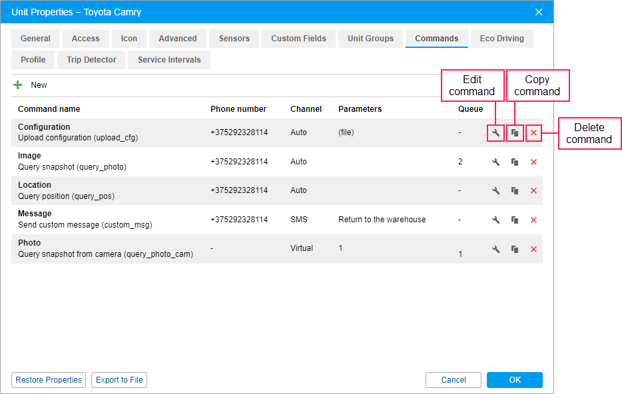Copy the Image command

[x=515, y=162]
